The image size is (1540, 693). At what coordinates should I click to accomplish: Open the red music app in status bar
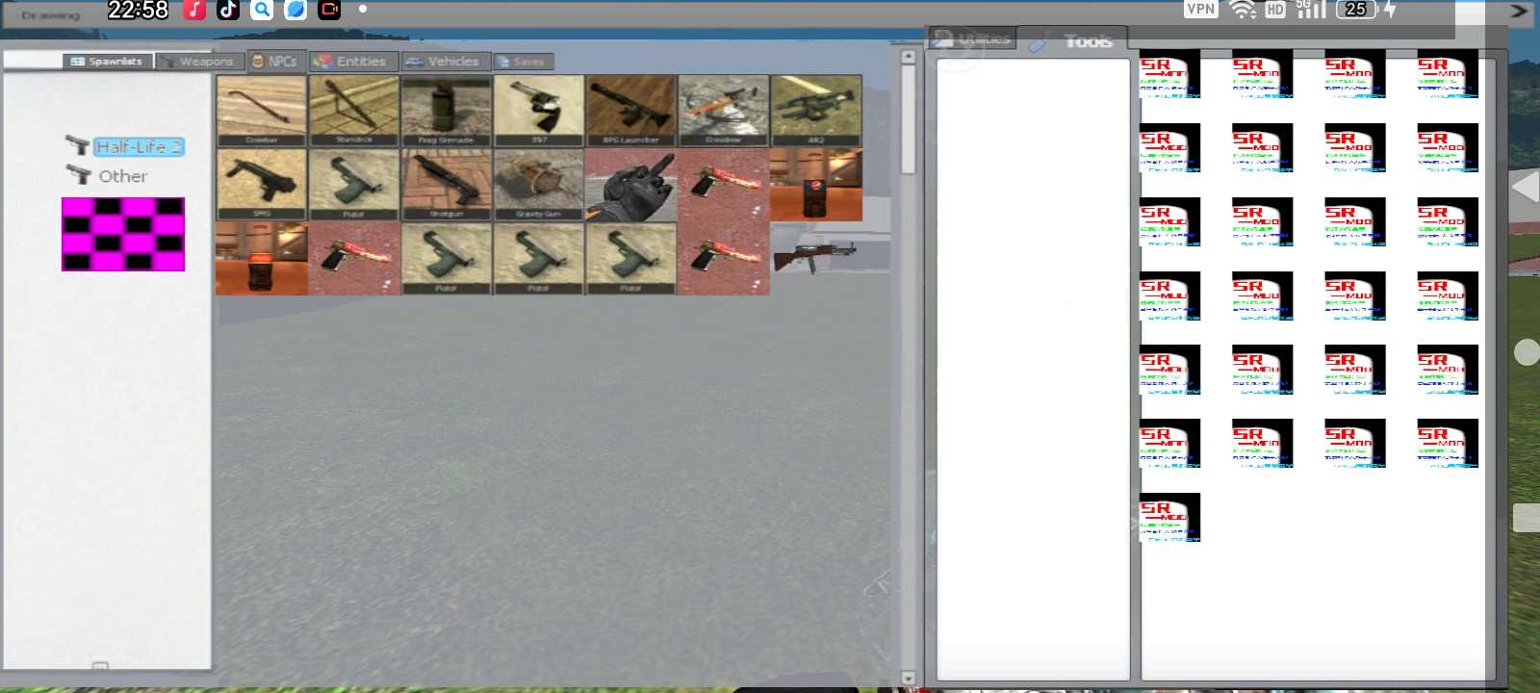[194, 11]
